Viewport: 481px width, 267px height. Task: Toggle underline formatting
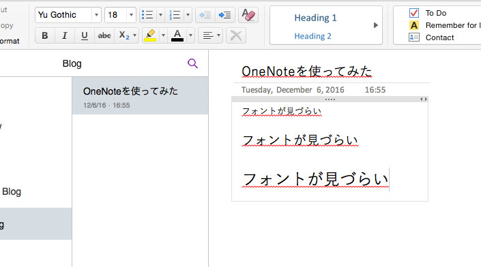85,35
